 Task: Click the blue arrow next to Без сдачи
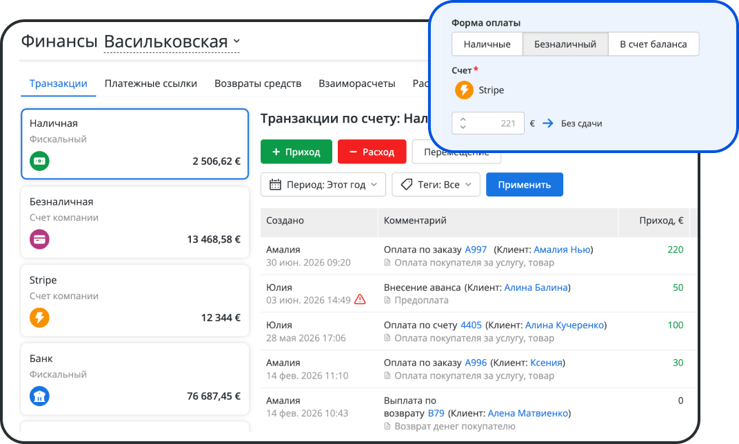tap(547, 123)
